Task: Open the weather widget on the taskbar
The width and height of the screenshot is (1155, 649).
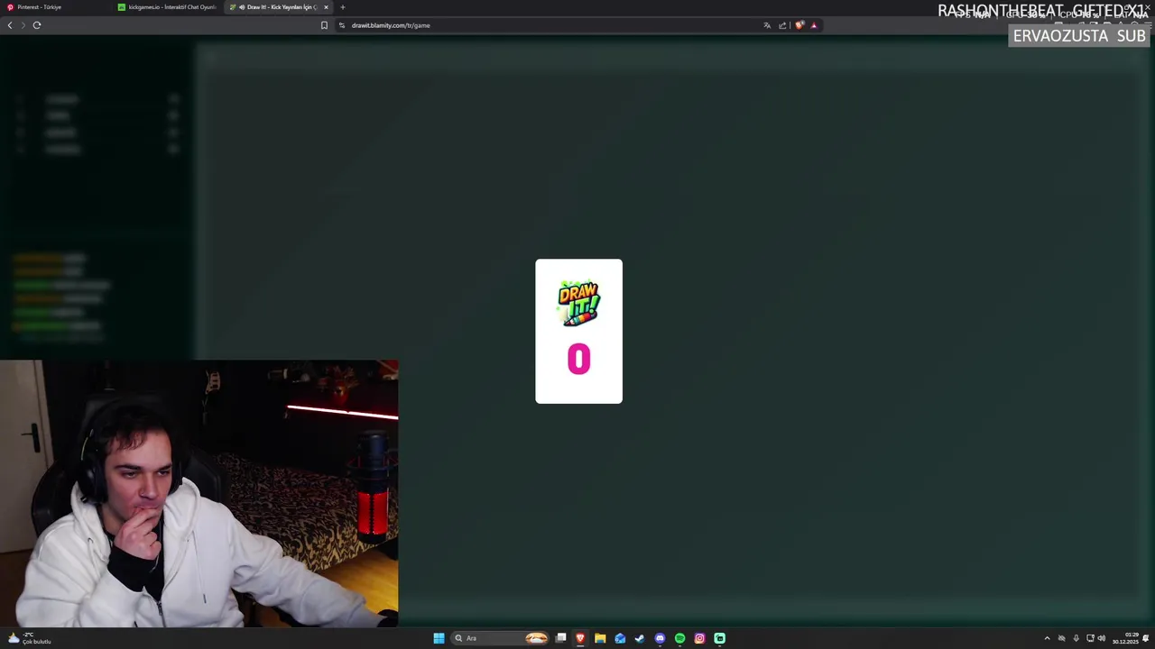Action: (30, 638)
